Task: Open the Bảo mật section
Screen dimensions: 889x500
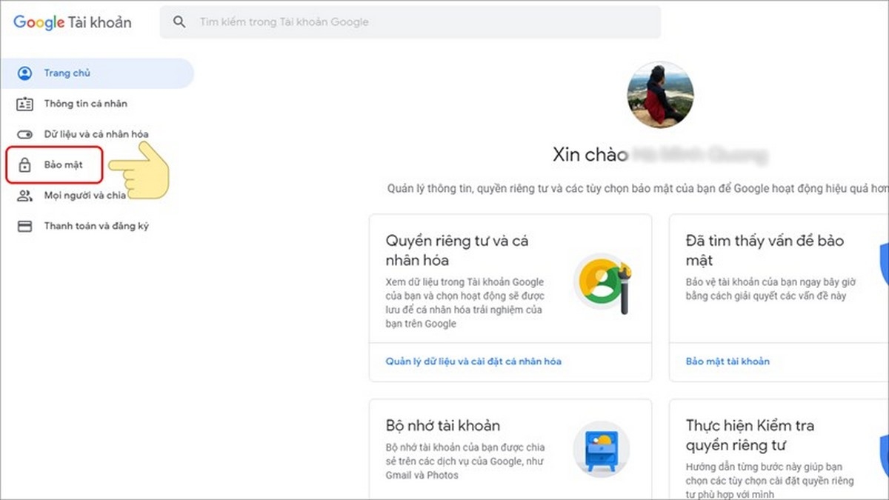Action: pos(55,165)
